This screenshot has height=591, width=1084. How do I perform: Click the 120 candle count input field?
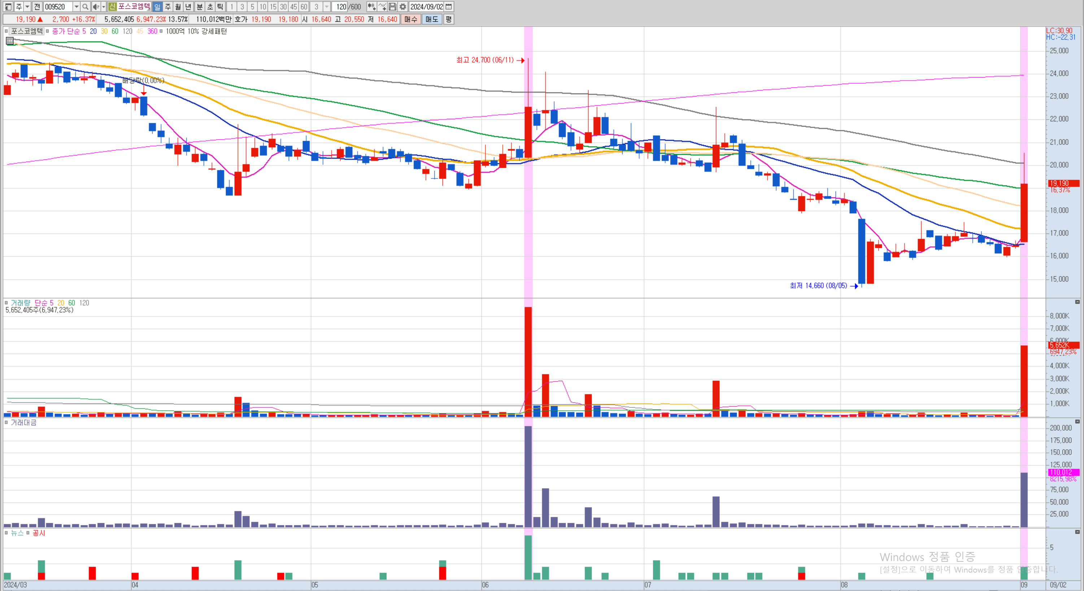(x=340, y=7)
